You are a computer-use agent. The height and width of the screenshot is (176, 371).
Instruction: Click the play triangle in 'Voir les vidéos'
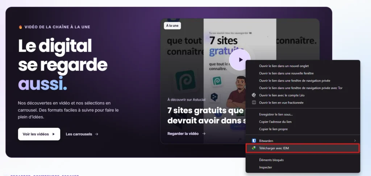click(x=54, y=134)
